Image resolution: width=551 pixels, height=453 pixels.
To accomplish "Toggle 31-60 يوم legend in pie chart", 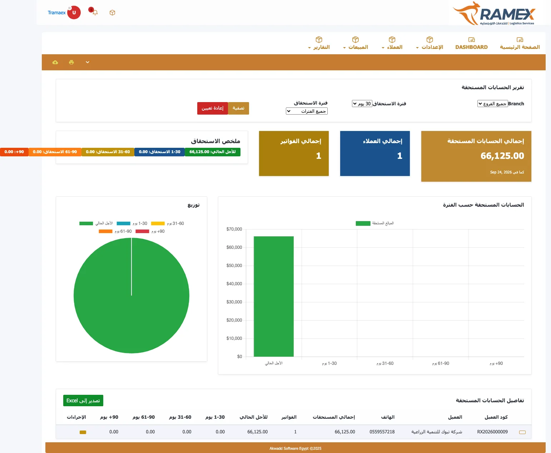I will [168, 223].
